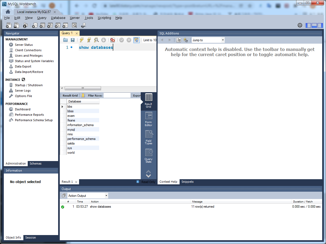
Task: Click the Database column header
Action: click(x=83, y=101)
